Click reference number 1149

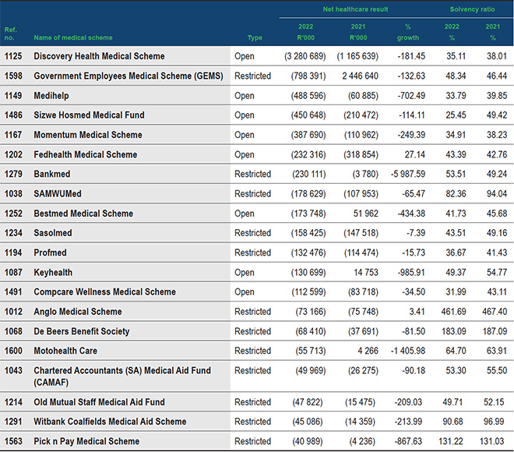13,95
